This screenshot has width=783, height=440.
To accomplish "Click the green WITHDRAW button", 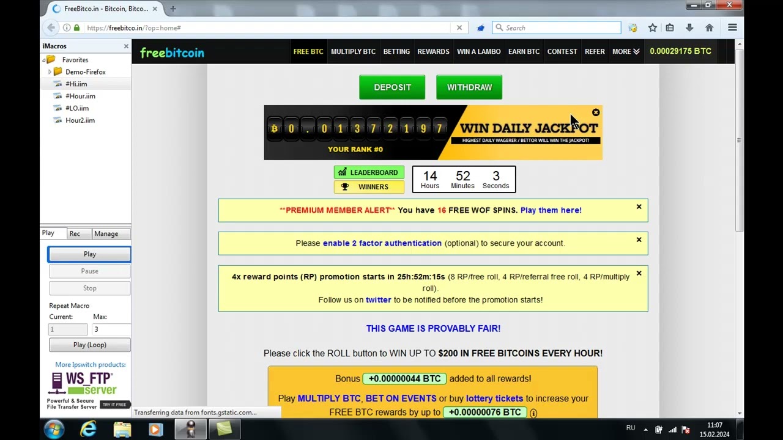I will [469, 87].
